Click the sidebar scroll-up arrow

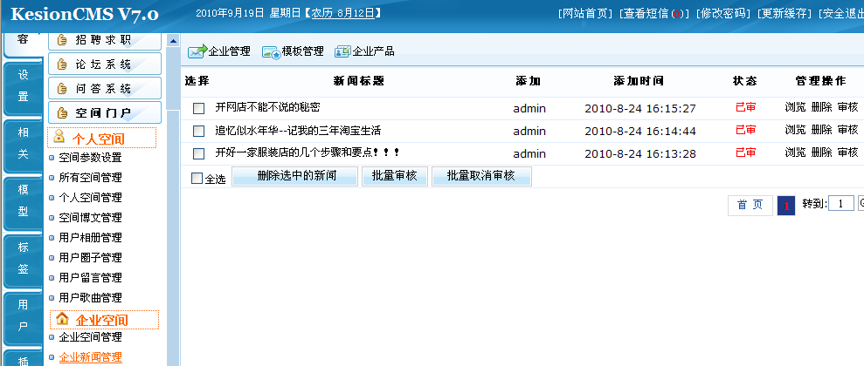point(173,40)
